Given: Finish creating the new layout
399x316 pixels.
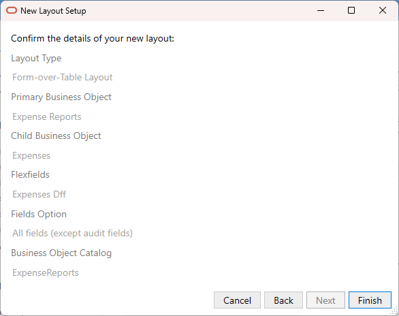Looking at the screenshot, I should tap(370, 300).
